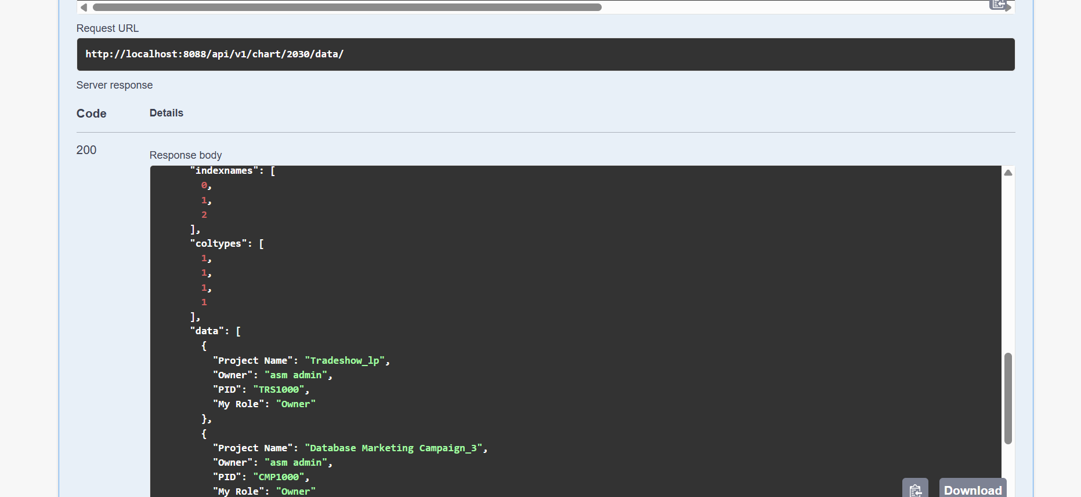Copy the curl command via the top clipboard icon
Viewport: 1081px width, 497px height.
tap(997, 5)
